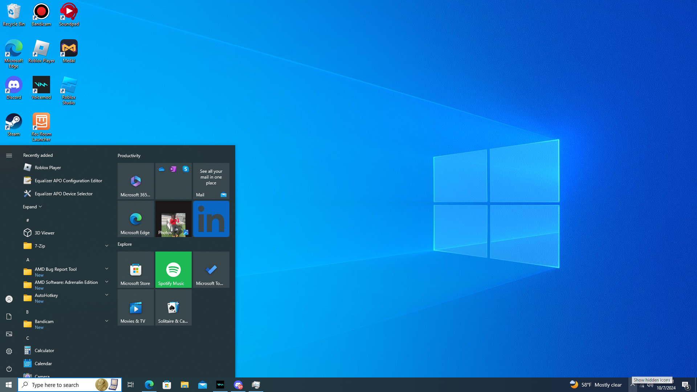Image resolution: width=697 pixels, height=392 pixels.
Task: Click the Power icon in Start menu
Action: pyautogui.click(x=9, y=369)
